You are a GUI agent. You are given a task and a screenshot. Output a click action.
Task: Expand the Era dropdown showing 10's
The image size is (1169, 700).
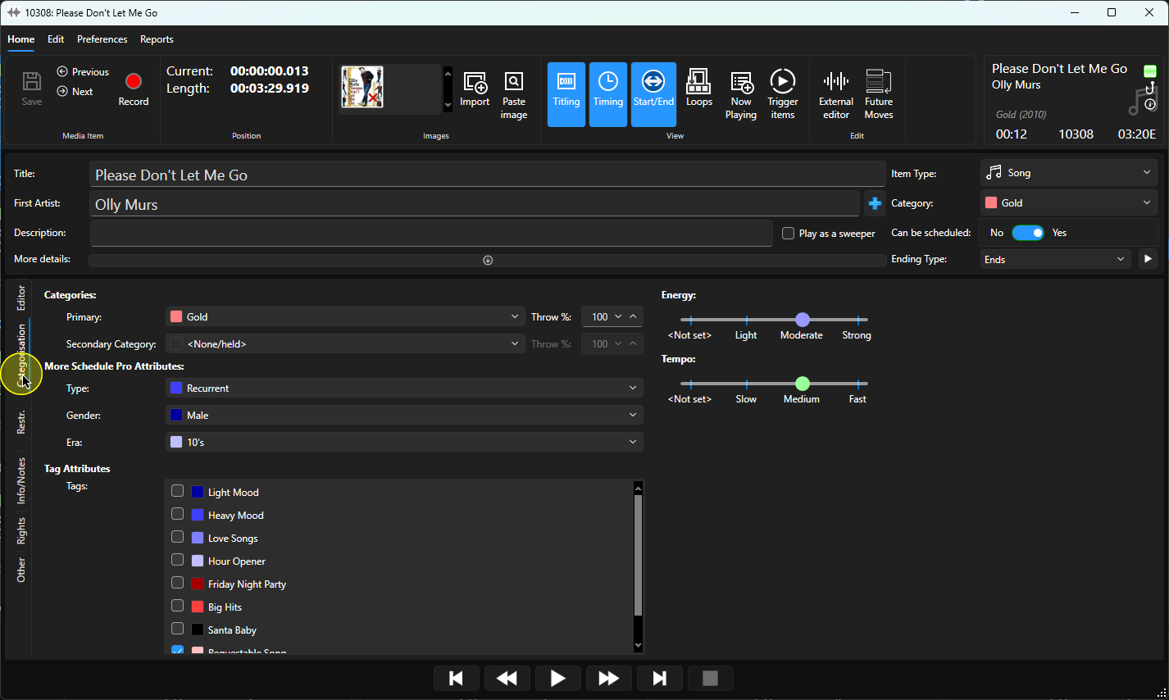(404, 442)
